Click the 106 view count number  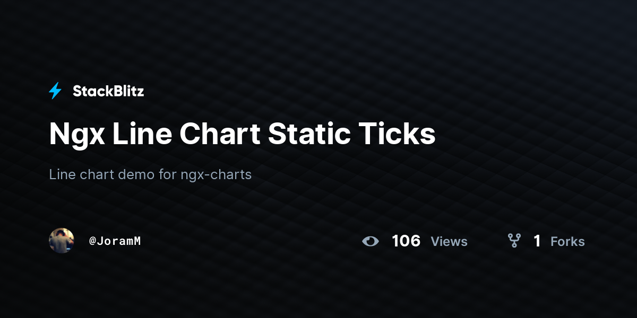[406, 241]
